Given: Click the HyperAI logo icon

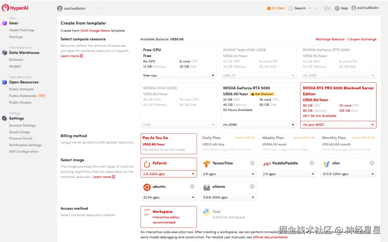Looking at the screenshot, I should 5,8.
